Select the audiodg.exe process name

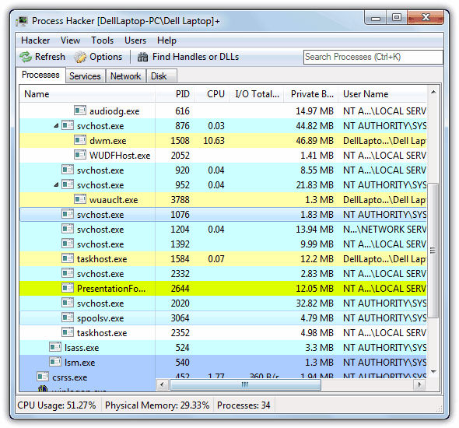click(114, 111)
